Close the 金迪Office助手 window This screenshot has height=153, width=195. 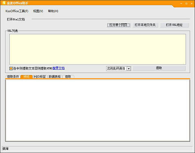tap(192, 3)
